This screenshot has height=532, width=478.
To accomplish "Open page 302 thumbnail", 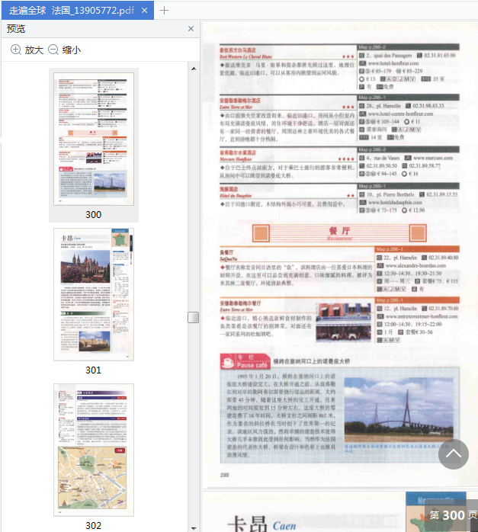I will click(x=94, y=450).
